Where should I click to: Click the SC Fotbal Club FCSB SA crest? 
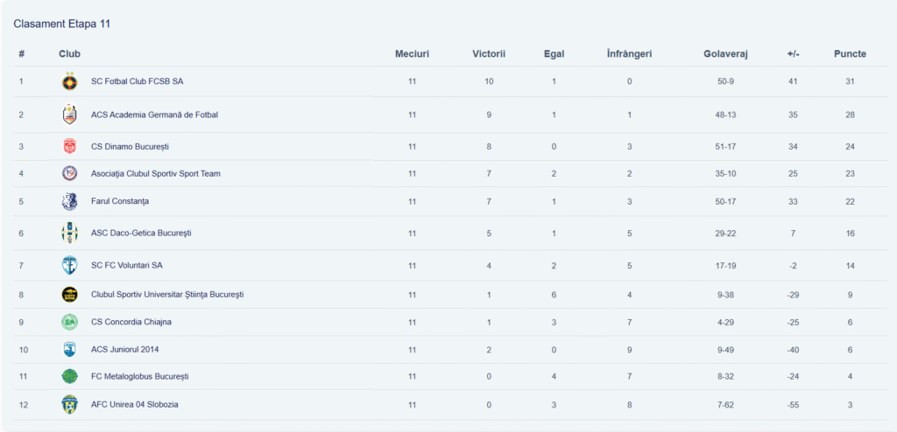pyautogui.click(x=69, y=81)
